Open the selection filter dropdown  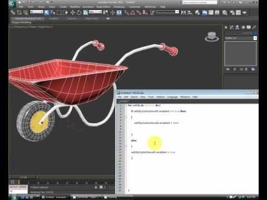click(x=37, y=12)
